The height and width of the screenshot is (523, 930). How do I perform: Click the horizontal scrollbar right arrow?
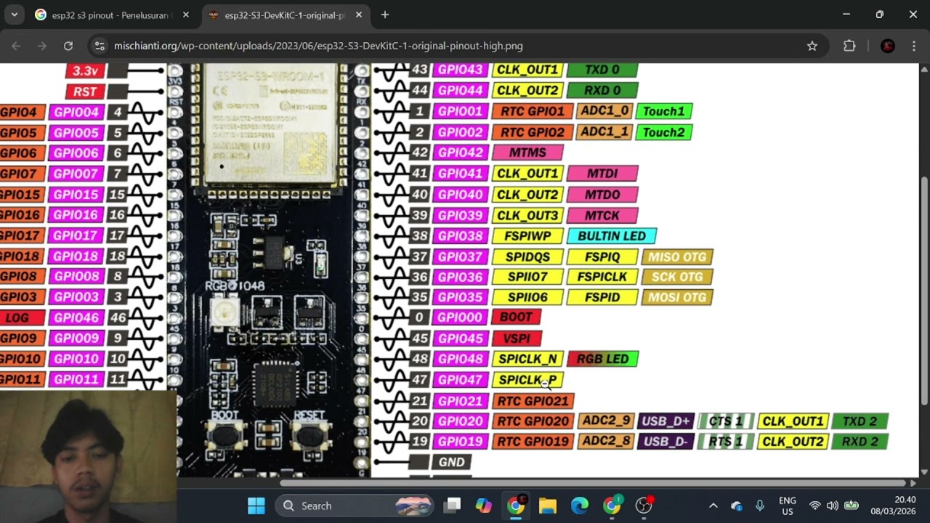[x=913, y=482]
